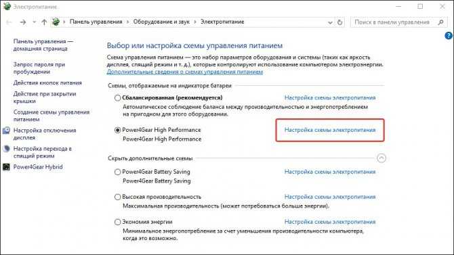The width and height of the screenshot is (454, 255).
Task: Click the refresh icon beside the address bar
Action: [340, 22]
